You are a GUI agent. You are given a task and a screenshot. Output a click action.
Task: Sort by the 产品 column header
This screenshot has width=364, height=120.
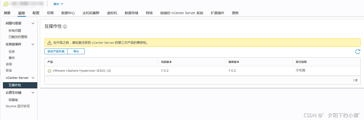point(50,62)
